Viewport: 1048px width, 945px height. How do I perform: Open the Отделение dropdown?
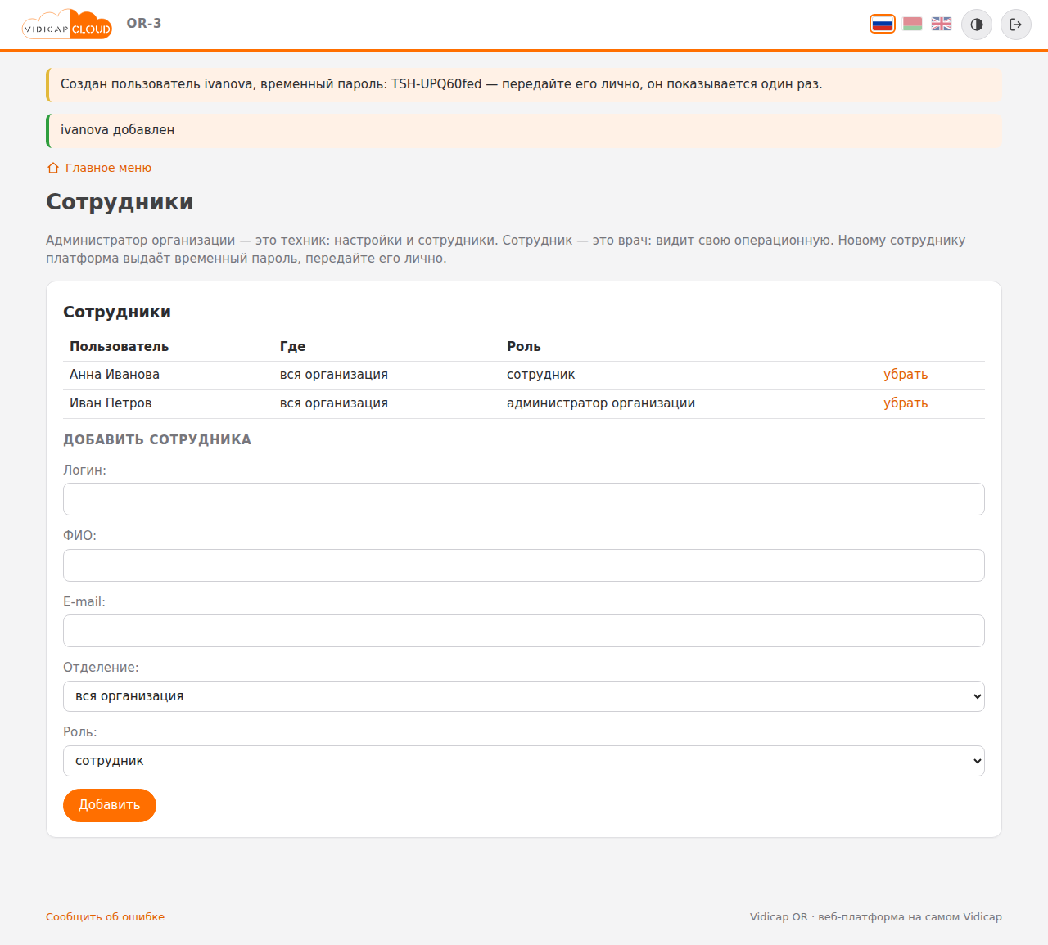[524, 696]
